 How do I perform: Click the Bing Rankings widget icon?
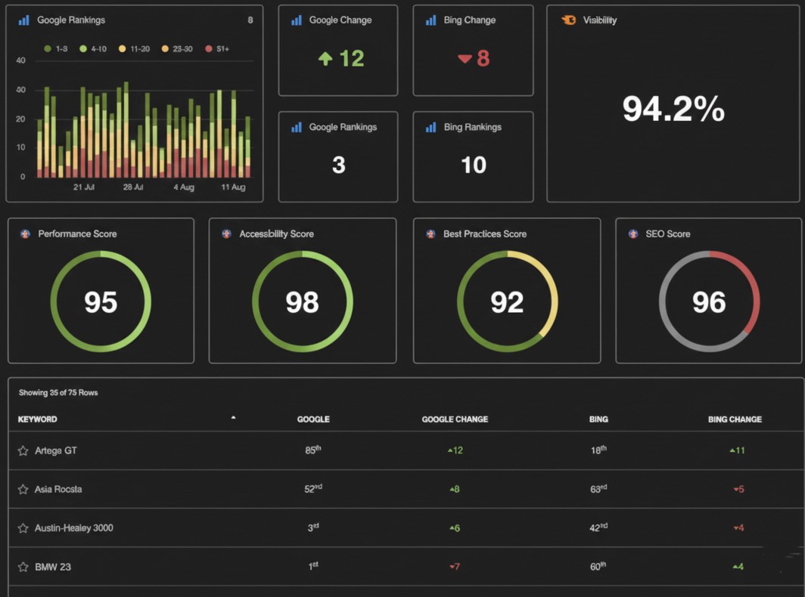coord(431,127)
